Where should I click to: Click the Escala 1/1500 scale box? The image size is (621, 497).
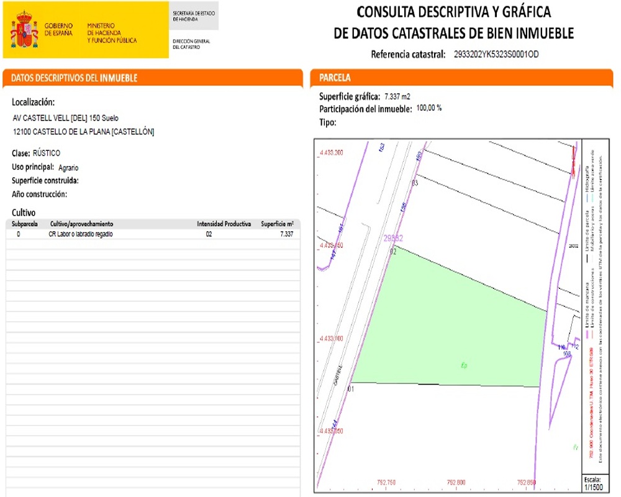[x=593, y=484]
